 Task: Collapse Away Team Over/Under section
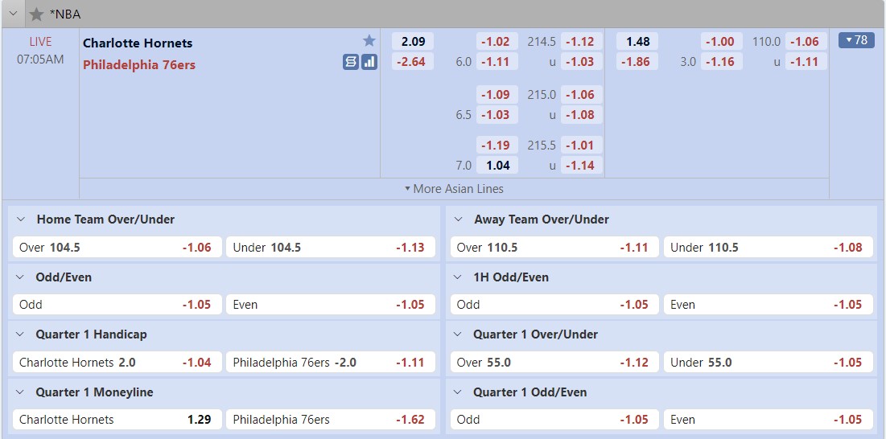458,219
